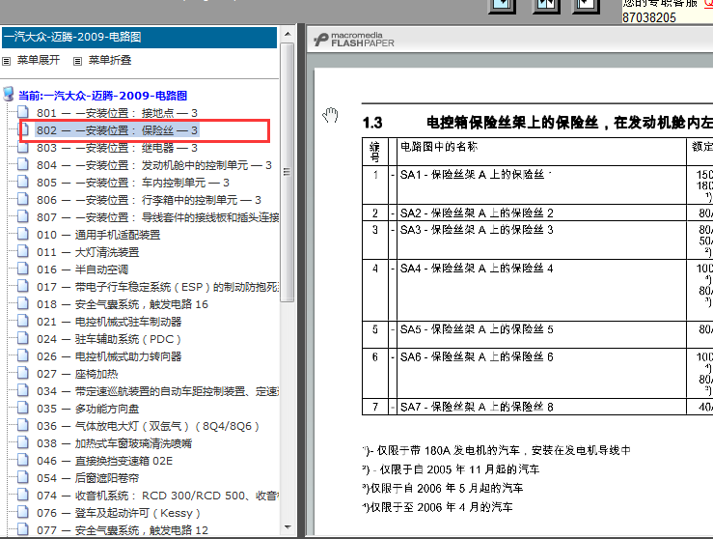The width and height of the screenshot is (713, 539).
Task: Open 027 座椅加热 entry
Action: click(x=77, y=374)
